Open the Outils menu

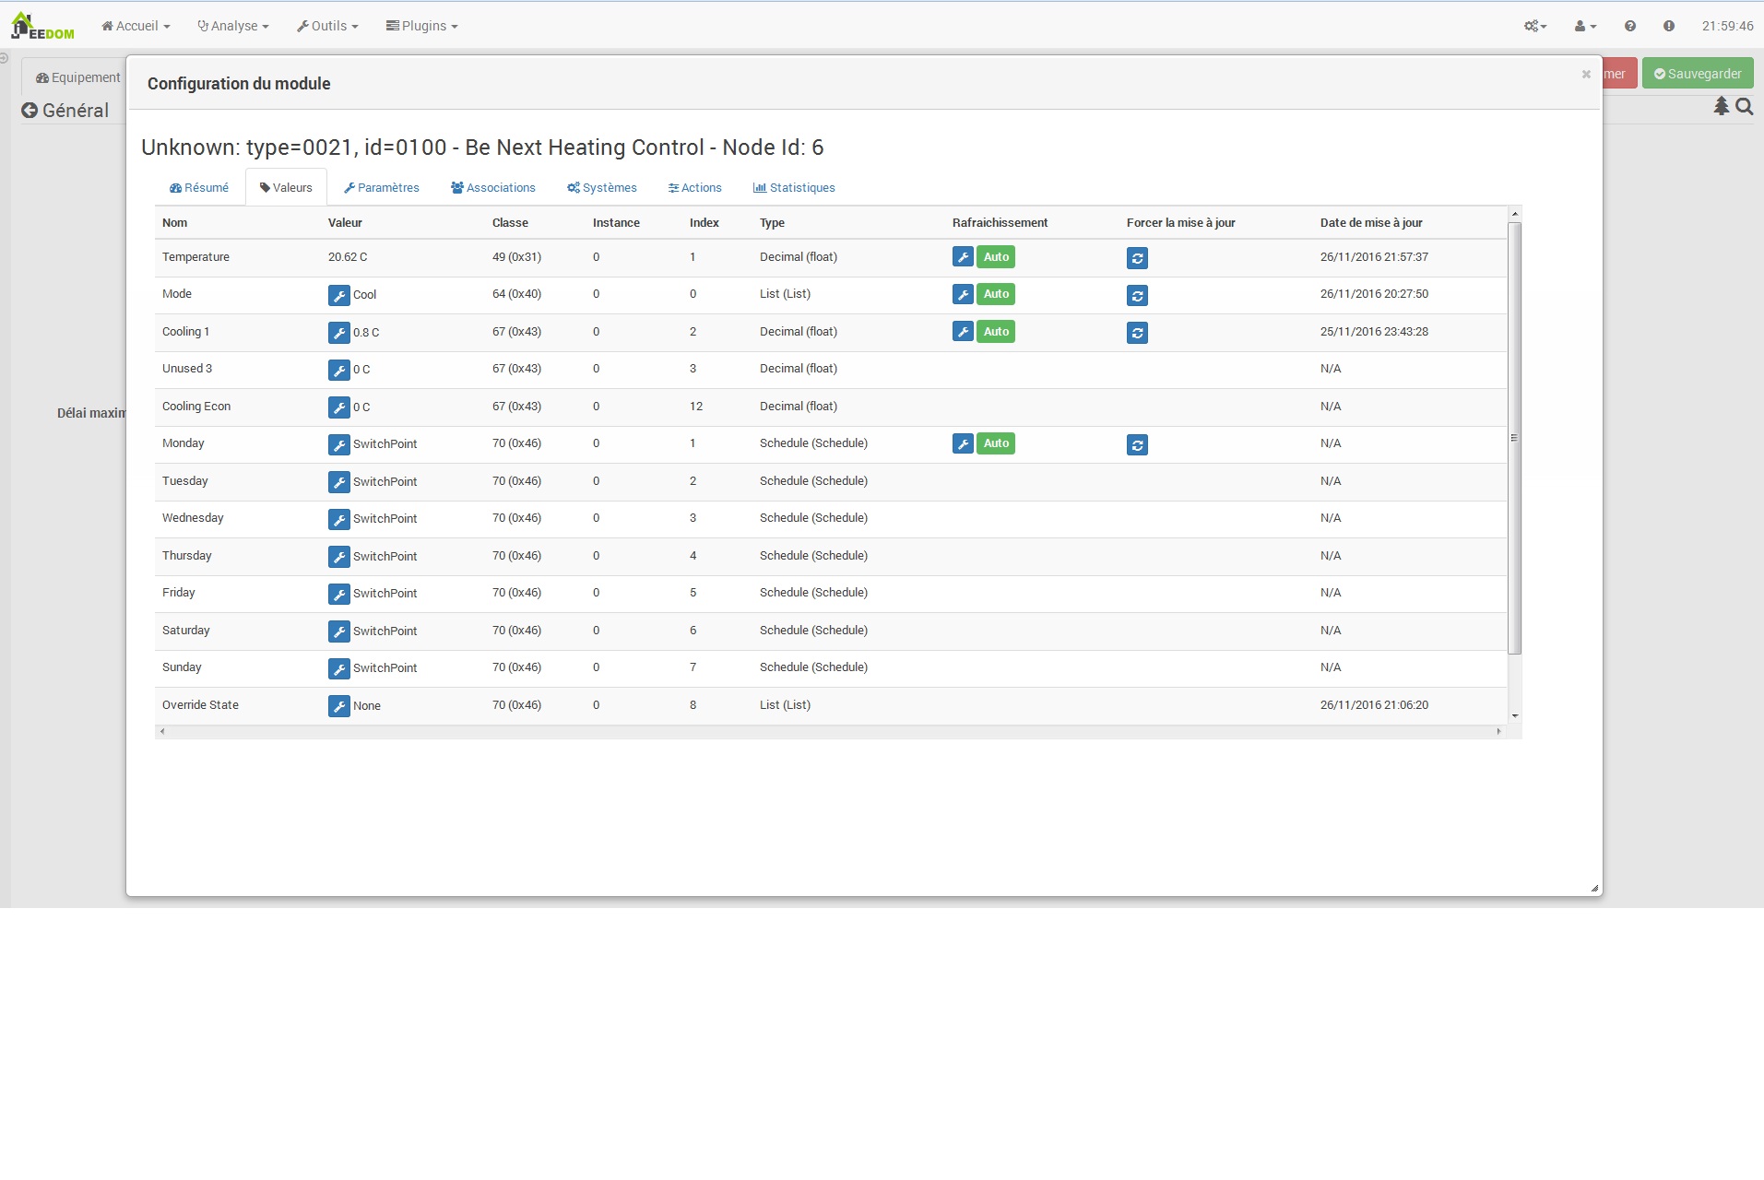pos(327,26)
